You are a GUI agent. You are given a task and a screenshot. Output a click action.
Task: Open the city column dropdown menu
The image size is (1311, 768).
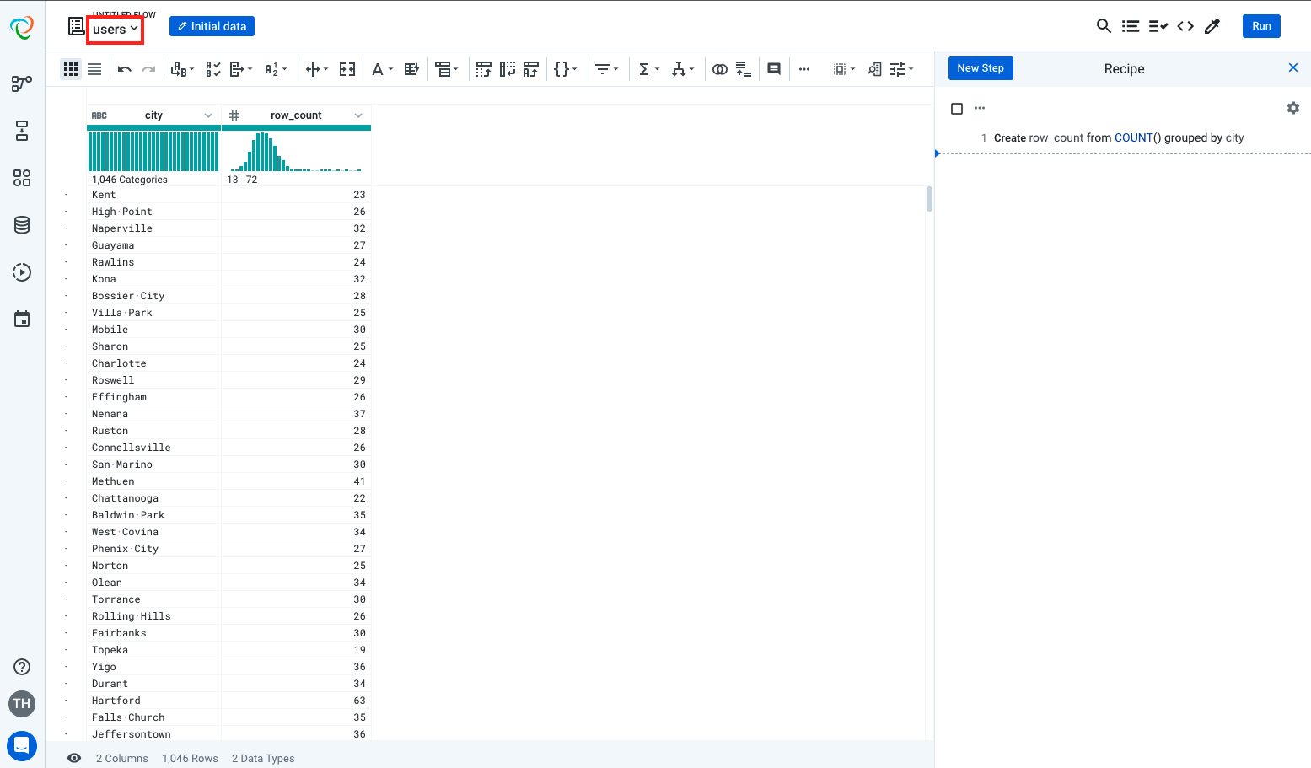tap(208, 115)
